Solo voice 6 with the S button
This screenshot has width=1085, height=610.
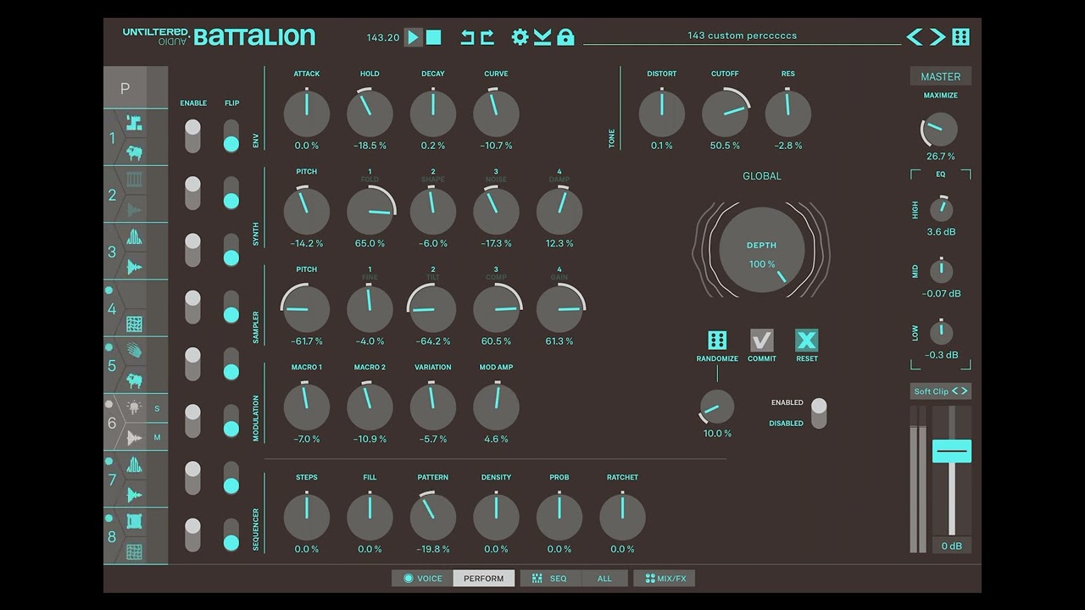point(157,408)
